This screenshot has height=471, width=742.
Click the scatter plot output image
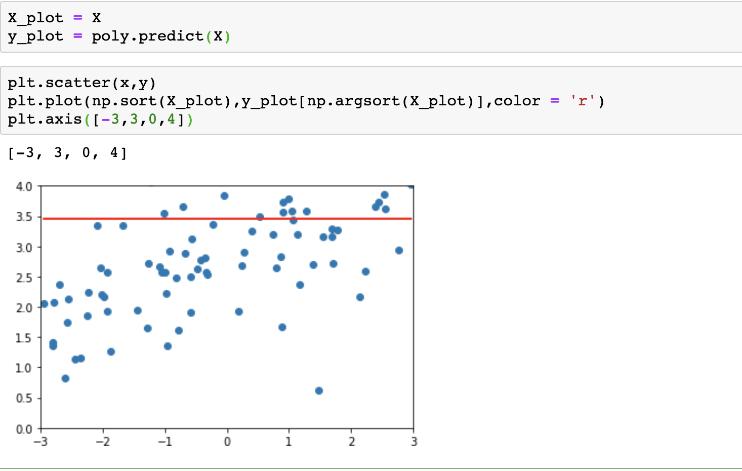217,314
